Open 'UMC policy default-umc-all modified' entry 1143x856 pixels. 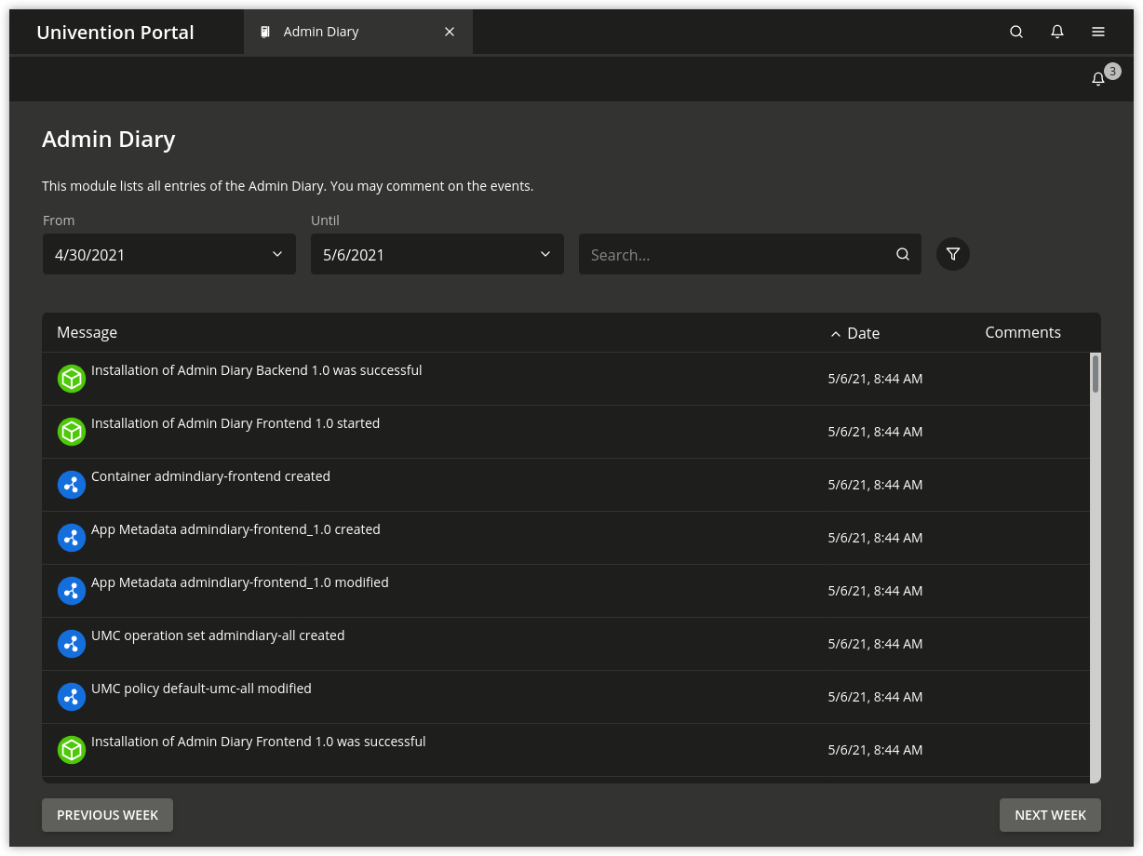click(201, 689)
